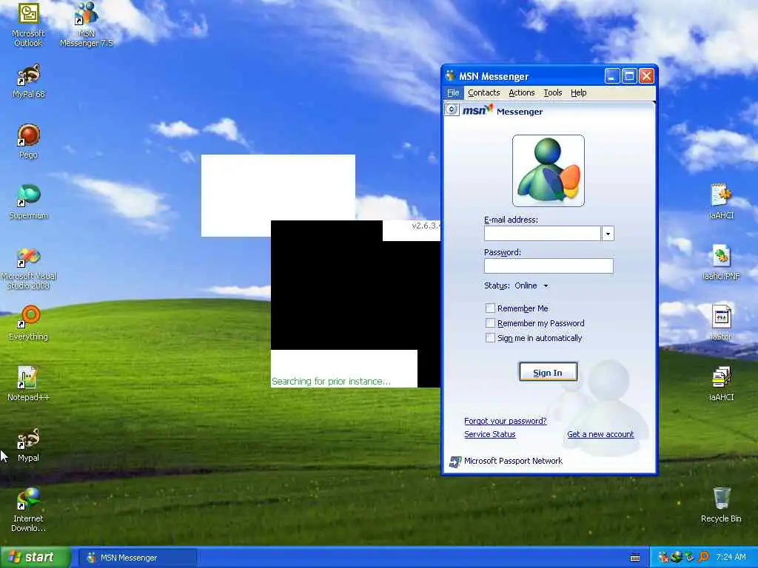Open the Help menu
Viewport: 758px width, 568px height.
(x=578, y=92)
